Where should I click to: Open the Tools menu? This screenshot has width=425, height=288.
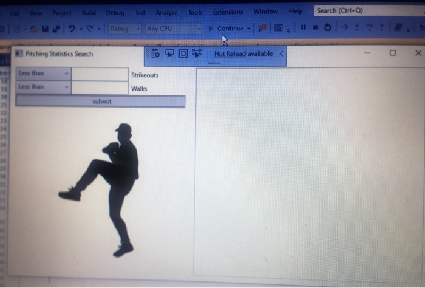coord(195,12)
